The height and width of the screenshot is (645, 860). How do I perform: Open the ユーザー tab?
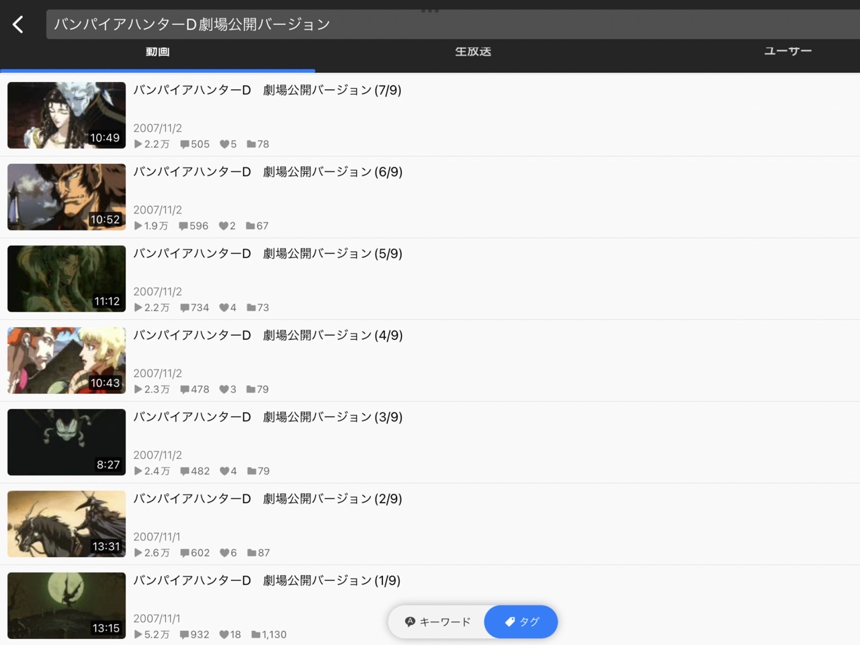click(787, 52)
